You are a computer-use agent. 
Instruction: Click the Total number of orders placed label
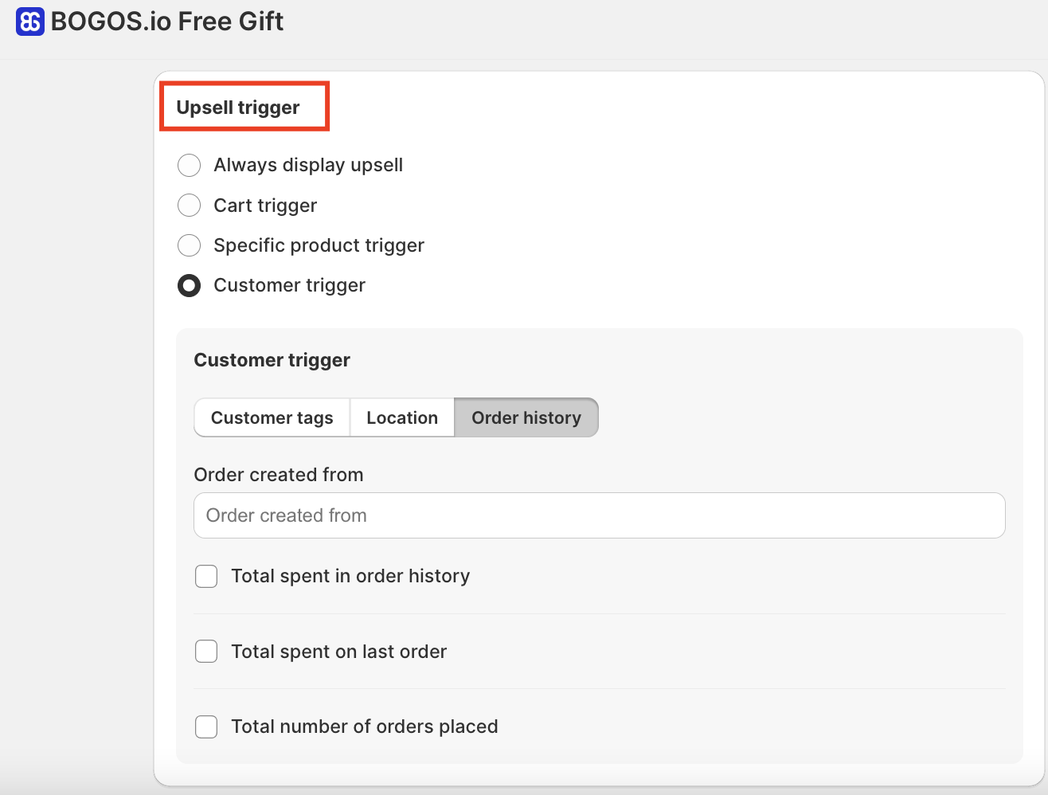364,726
